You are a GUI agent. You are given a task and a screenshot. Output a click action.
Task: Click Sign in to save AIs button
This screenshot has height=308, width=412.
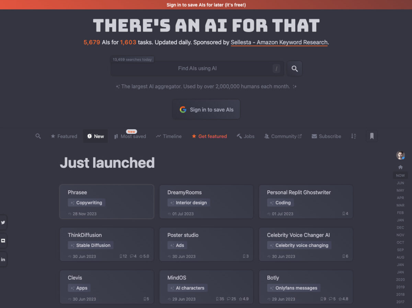tap(206, 109)
